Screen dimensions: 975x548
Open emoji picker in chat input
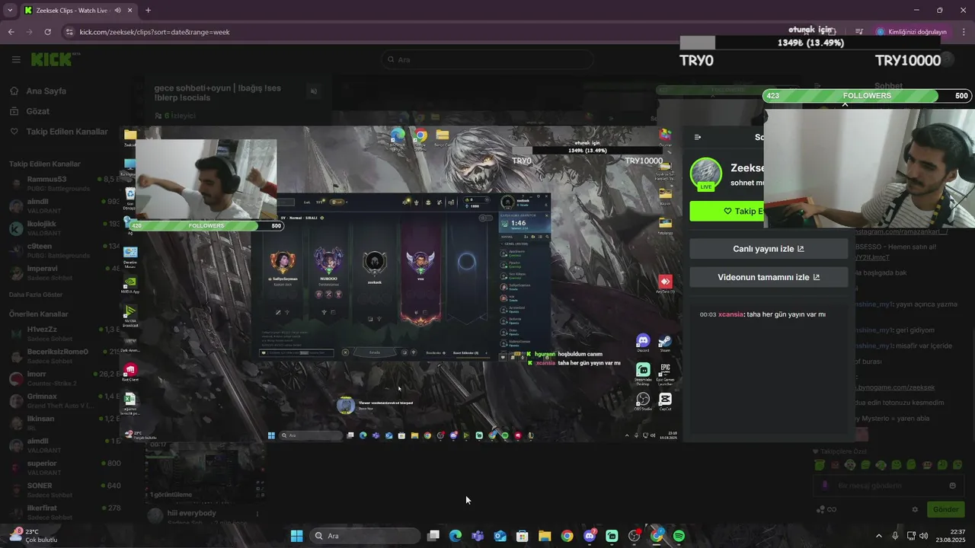pos(952,486)
